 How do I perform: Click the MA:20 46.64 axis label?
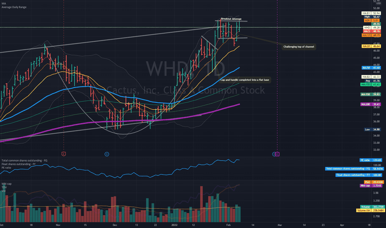[371, 46]
